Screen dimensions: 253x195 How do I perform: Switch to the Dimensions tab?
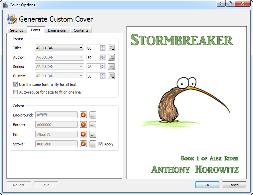pyautogui.click(x=57, y=30)
